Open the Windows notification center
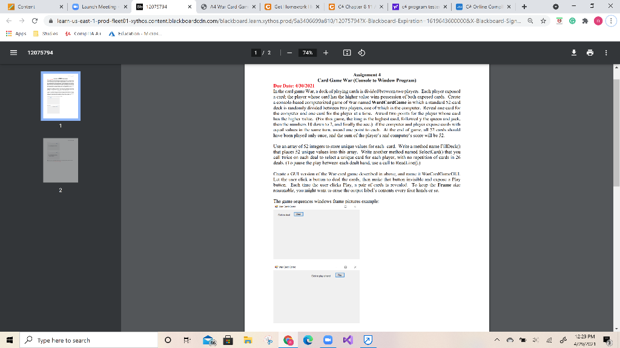Viewport: 620px width, 348px height. [x=607, y=340]
